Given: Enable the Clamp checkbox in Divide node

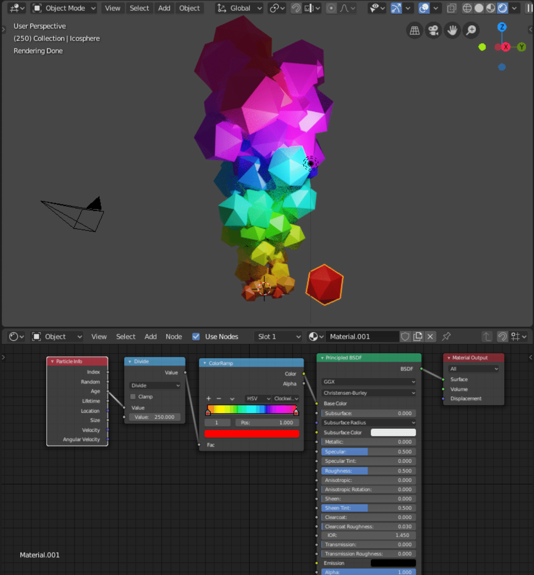Looking at the screenshot, I should pos(133,397).
